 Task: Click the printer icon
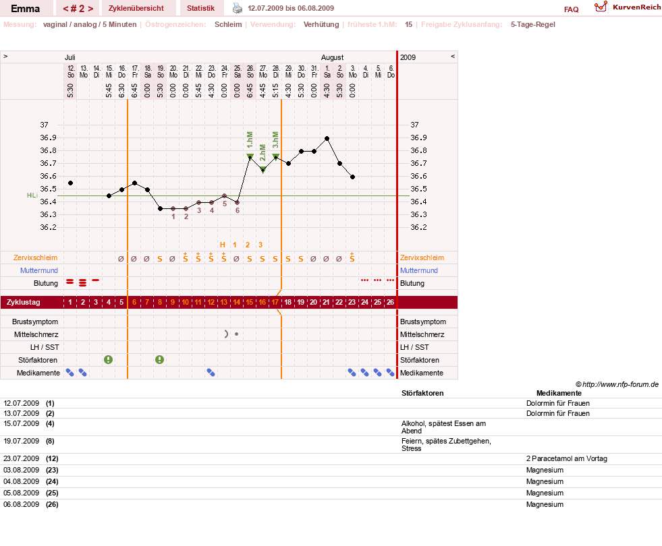238,8
